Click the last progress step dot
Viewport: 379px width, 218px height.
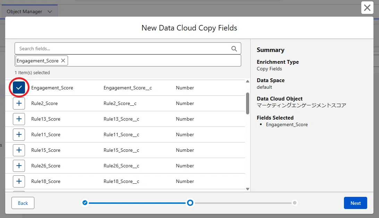pyautogui.click(x=295, y=203)
